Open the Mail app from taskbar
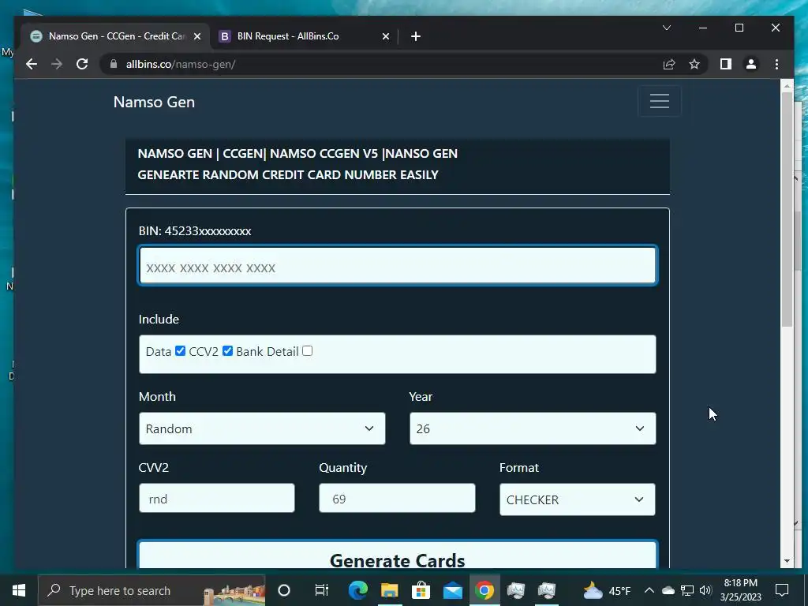This screenshot has height=606, width=808. coord(453,590)
